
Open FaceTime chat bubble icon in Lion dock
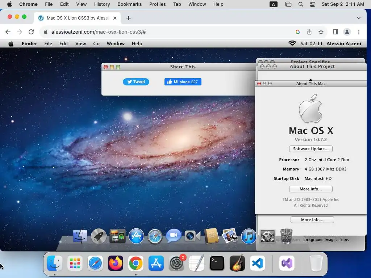coord(174,236)
